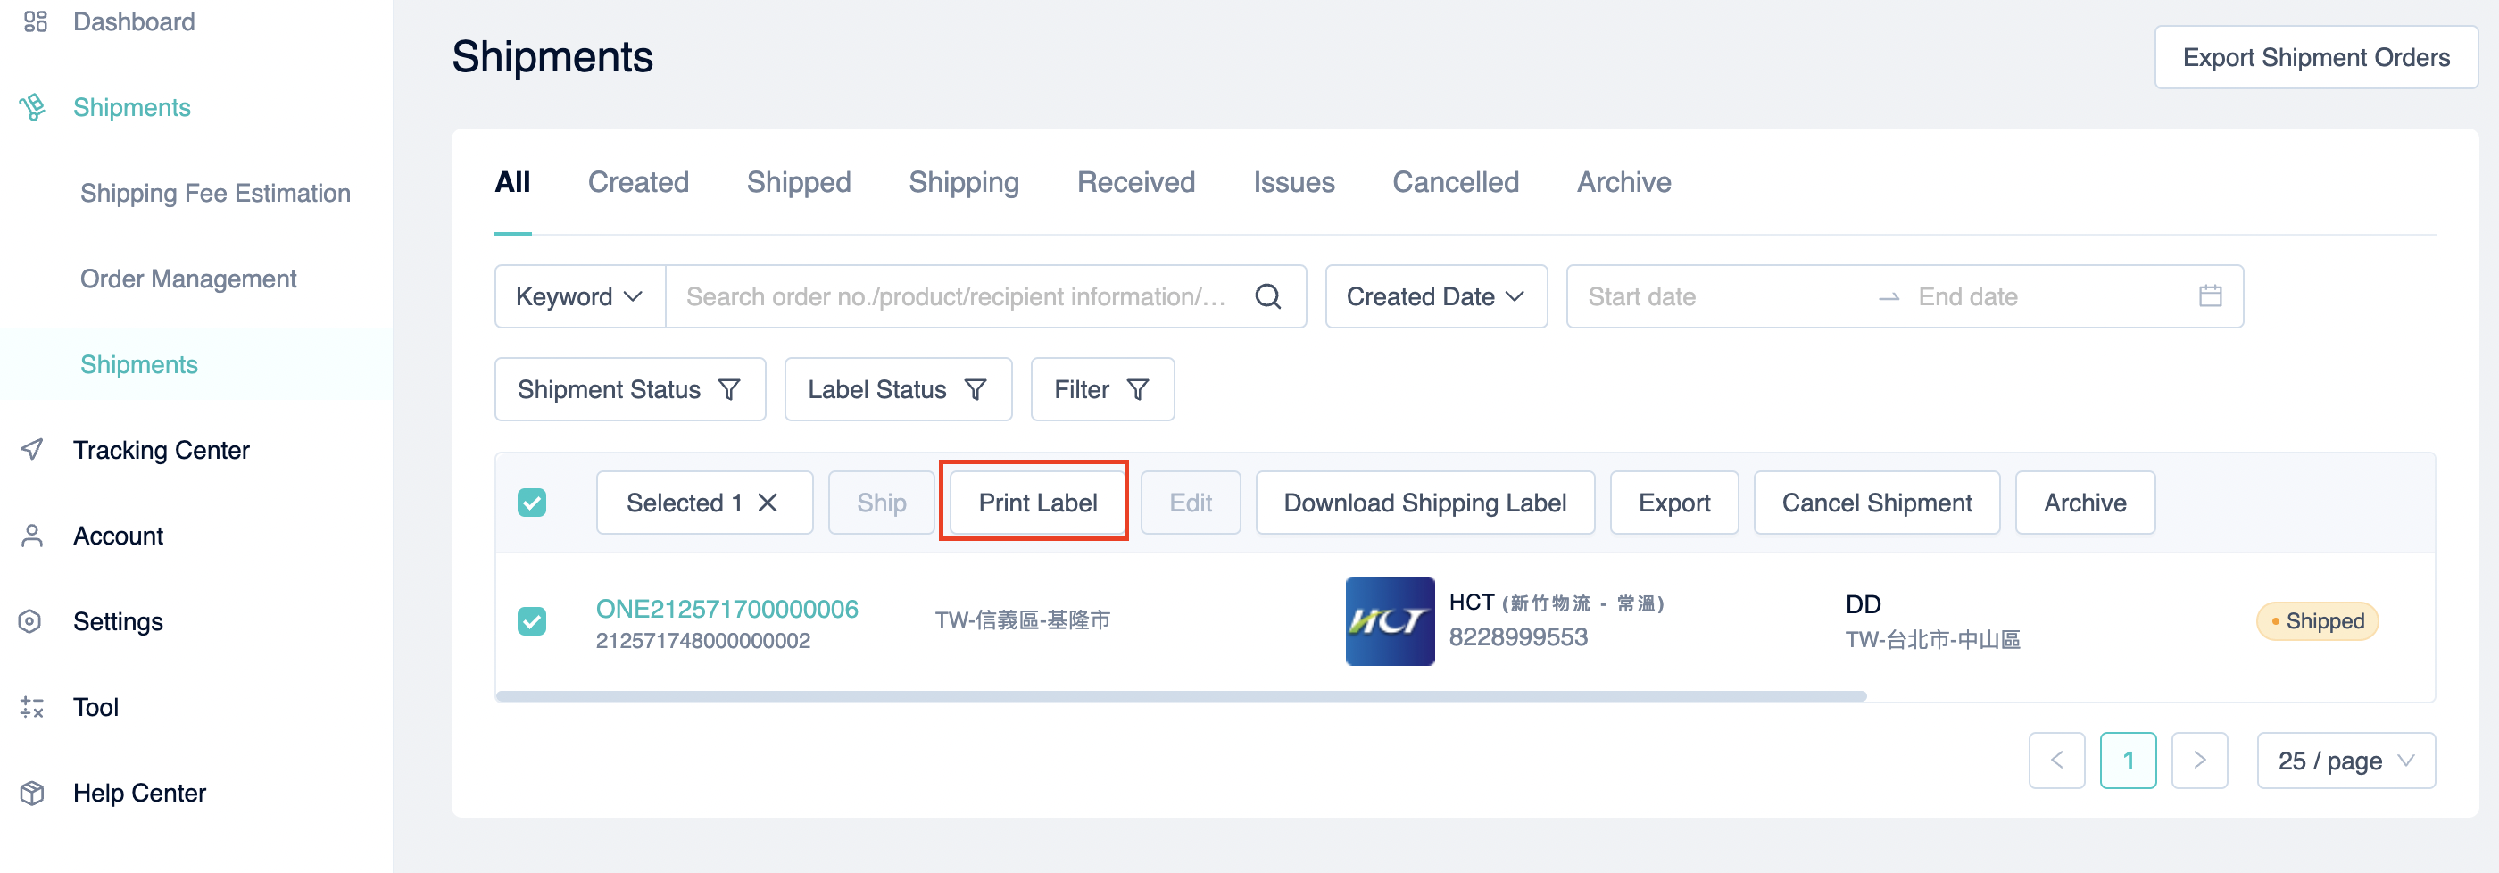Viewport: 2499px width, 873px height.
Task: Uncheck the ONE212571700000006 shipment row checkbox
Action: [x=532, y=622]
